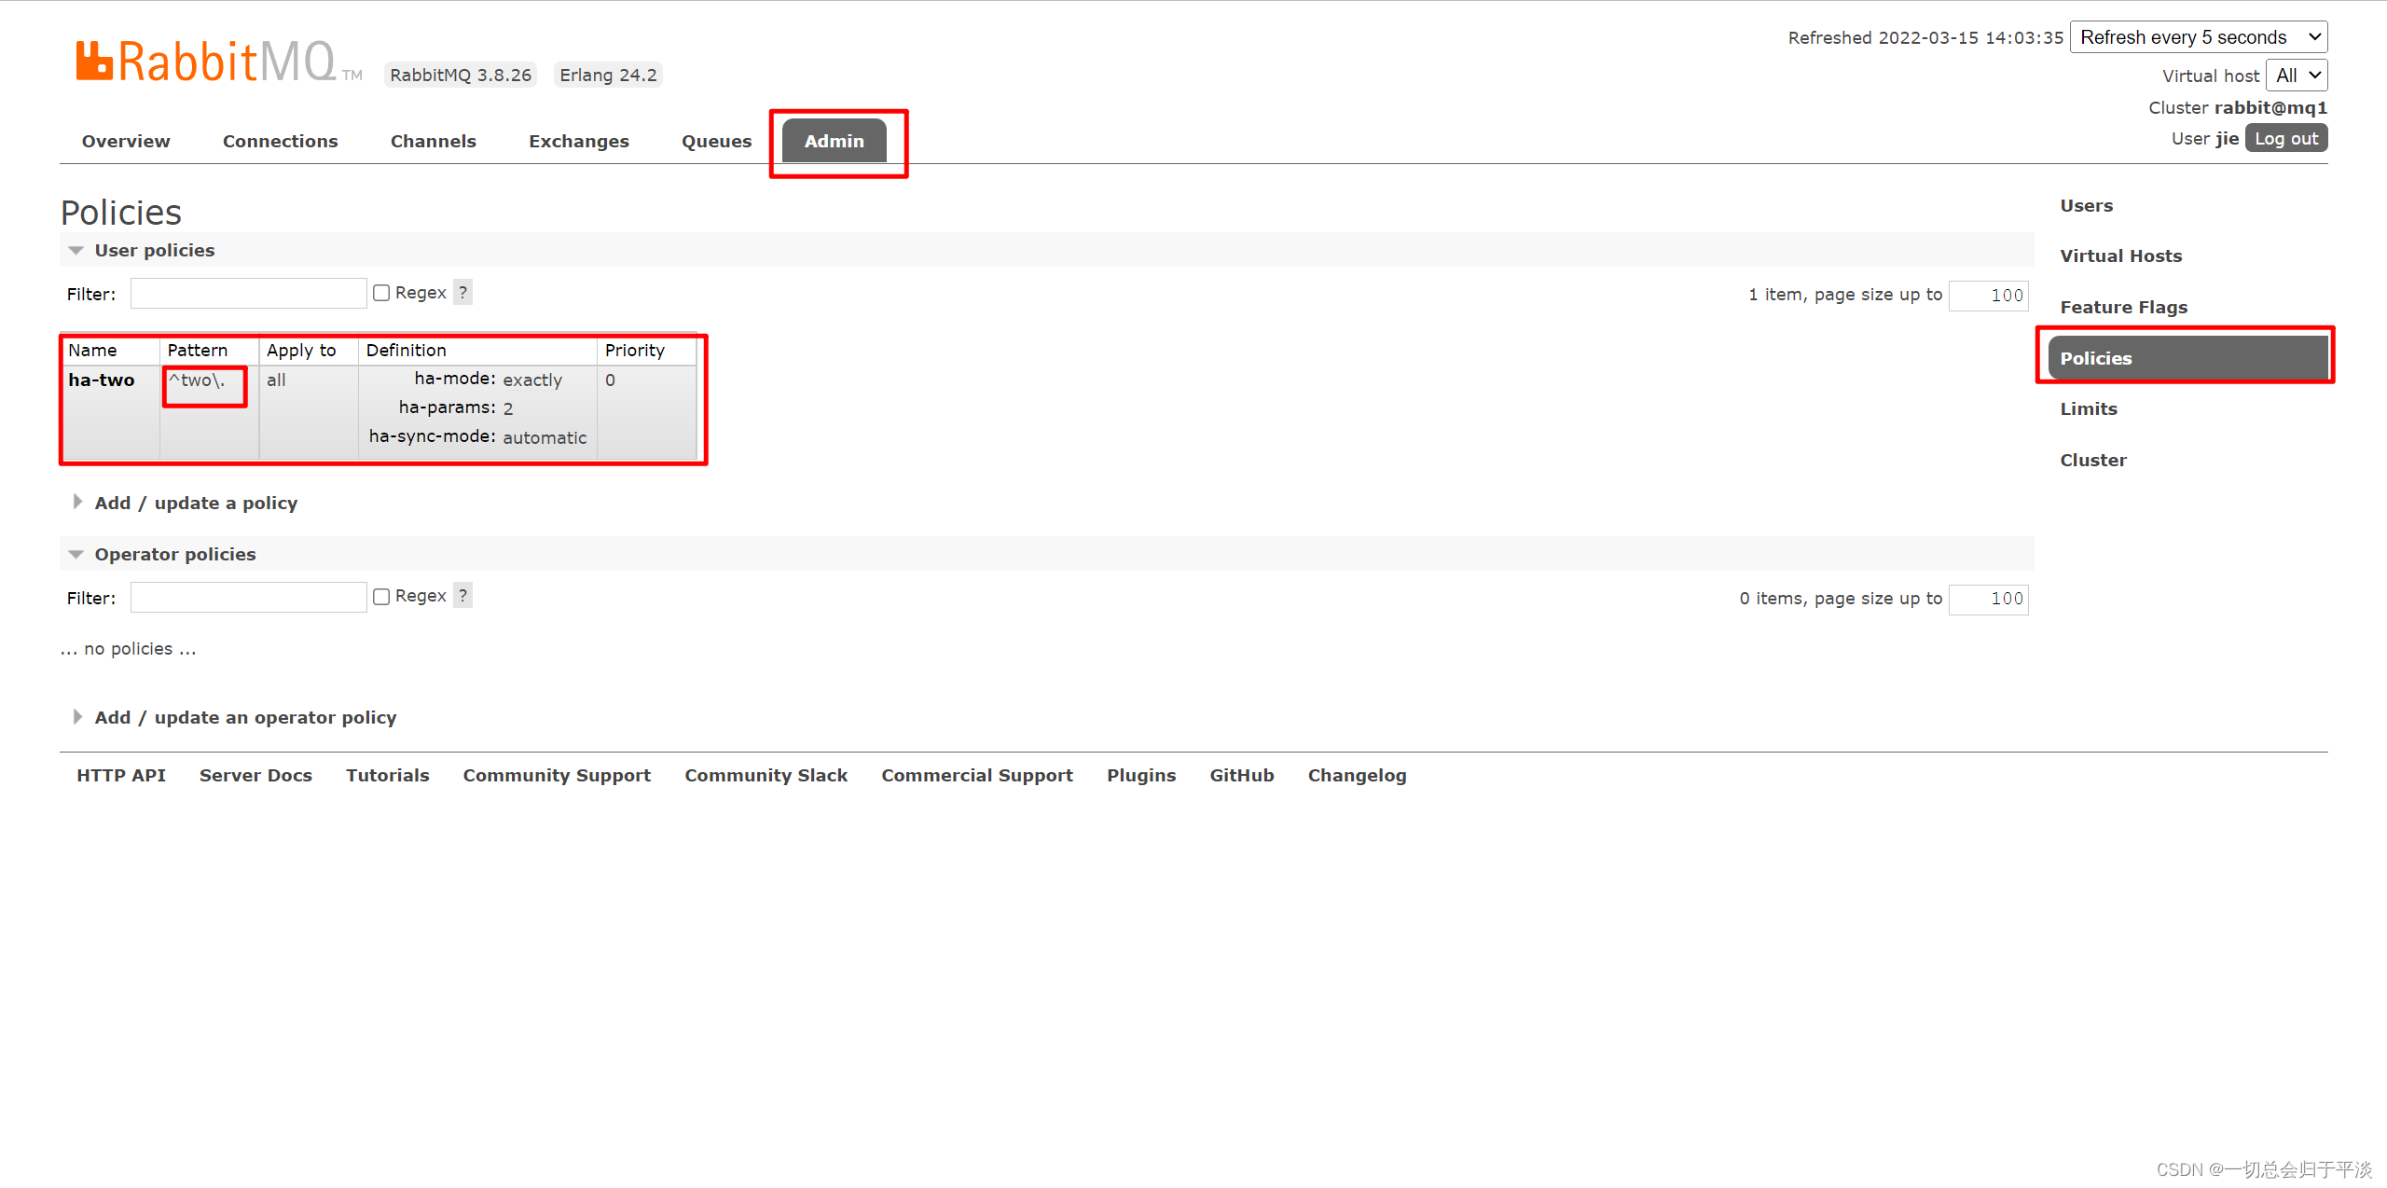Switch to the Queues tab
This screenshot has height=1188, width=2387.
(716, 141)
